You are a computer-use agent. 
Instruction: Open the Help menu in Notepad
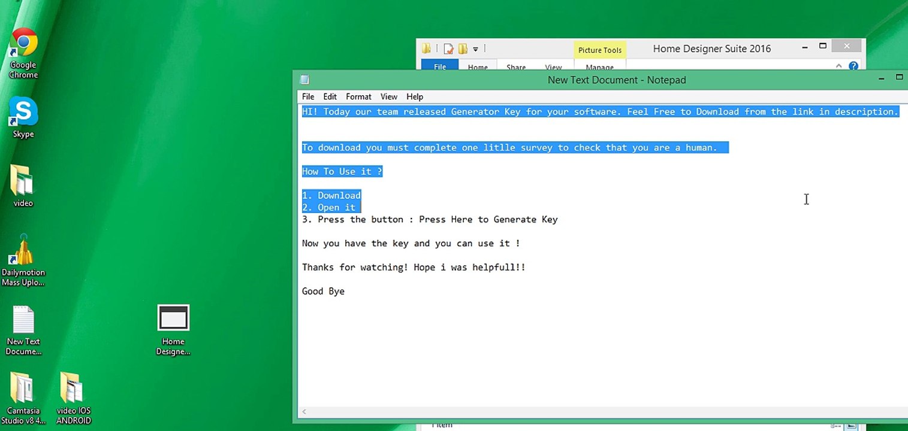pyautogui.click(x=415, y=96)
